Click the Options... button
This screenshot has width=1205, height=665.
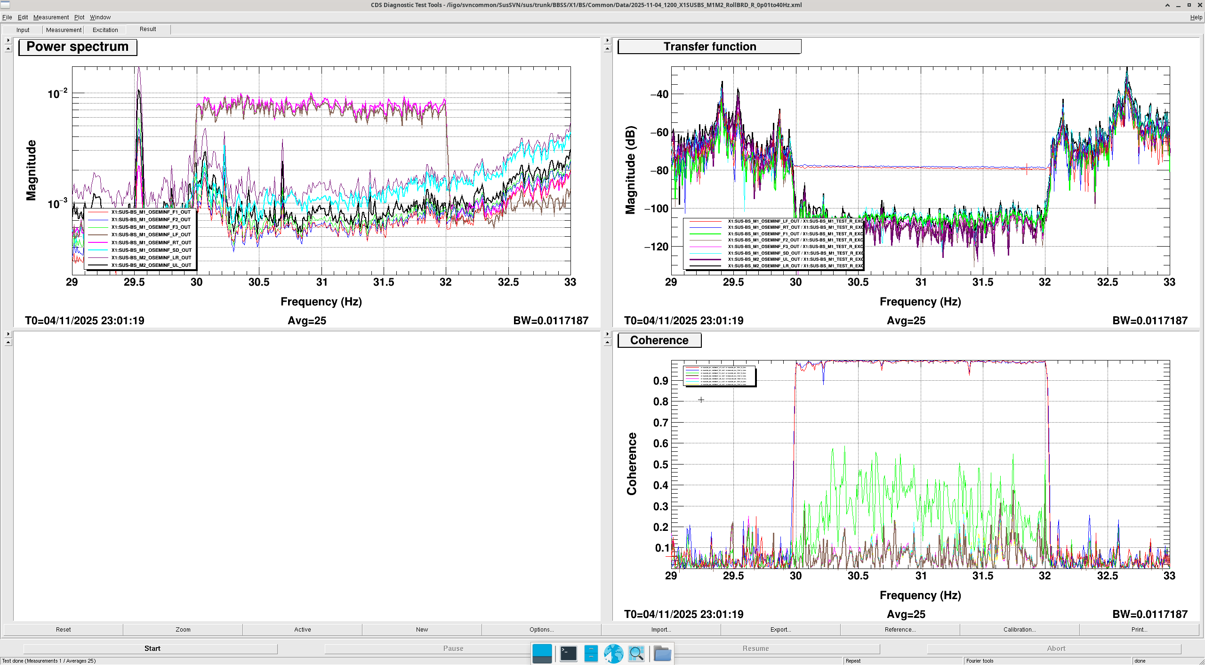(541, 629)
